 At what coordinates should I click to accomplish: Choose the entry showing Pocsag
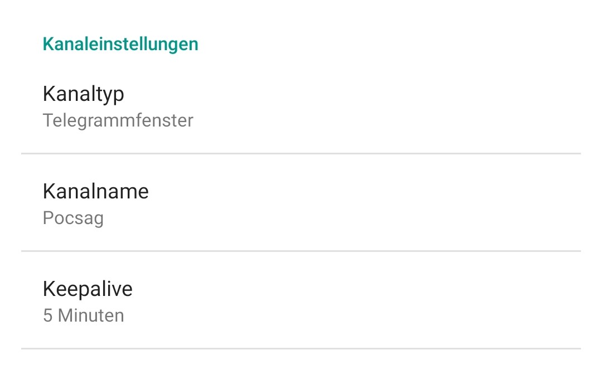point(301,204)
